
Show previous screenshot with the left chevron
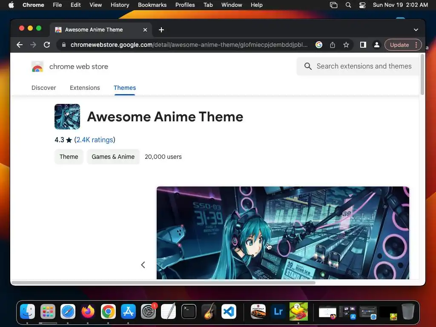(x=143, y=265)
